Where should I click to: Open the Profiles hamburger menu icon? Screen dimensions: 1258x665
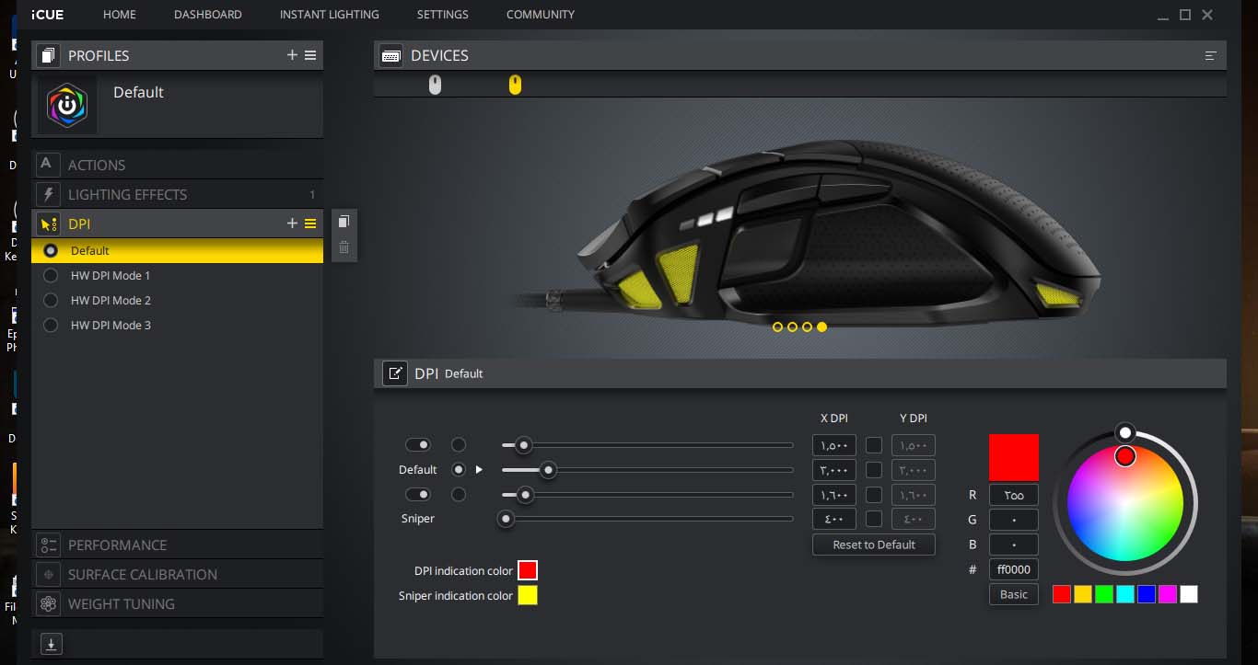point(310,55)
